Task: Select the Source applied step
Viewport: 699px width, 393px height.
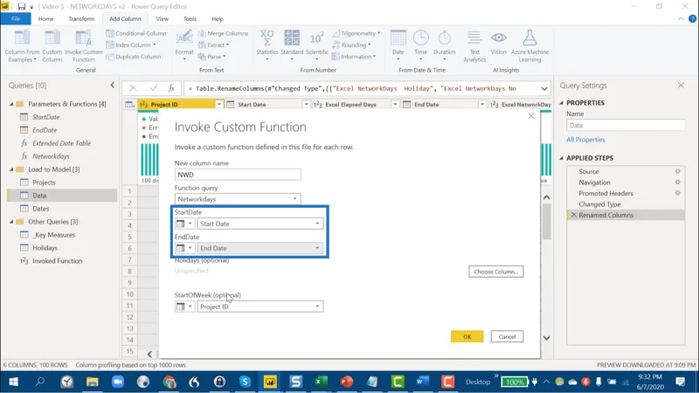Action: [x=588, y=171]
